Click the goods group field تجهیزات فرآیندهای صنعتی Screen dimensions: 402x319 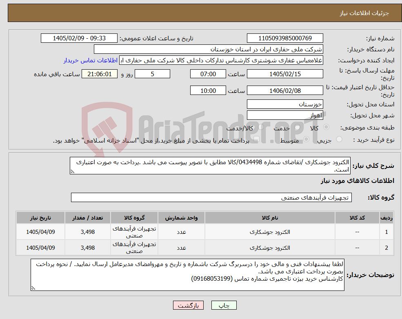click(x=211, y=198)
